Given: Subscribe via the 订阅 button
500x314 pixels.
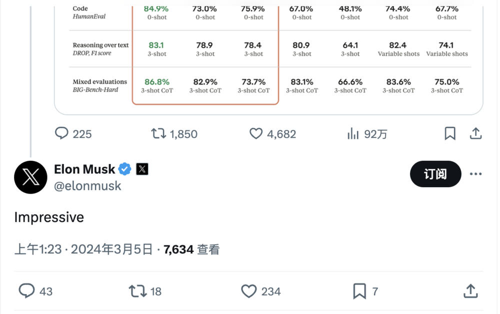Looking at the screenshot, I should 435,174.
